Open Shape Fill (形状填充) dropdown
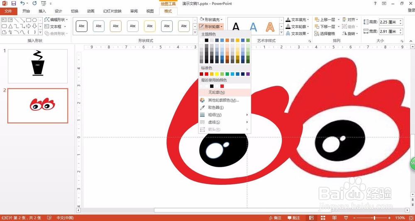Viewport: 415px width, 221px height. click(211, 19)
